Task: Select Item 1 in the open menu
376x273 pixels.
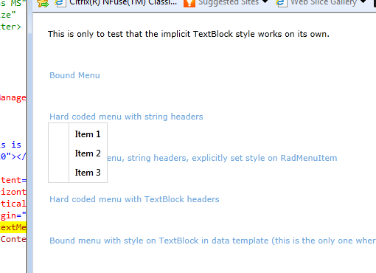Action: [x=88, y=134]
